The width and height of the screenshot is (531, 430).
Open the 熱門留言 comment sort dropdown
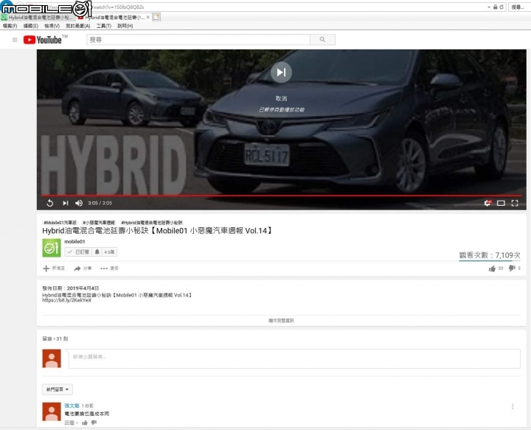pos(58,389)
